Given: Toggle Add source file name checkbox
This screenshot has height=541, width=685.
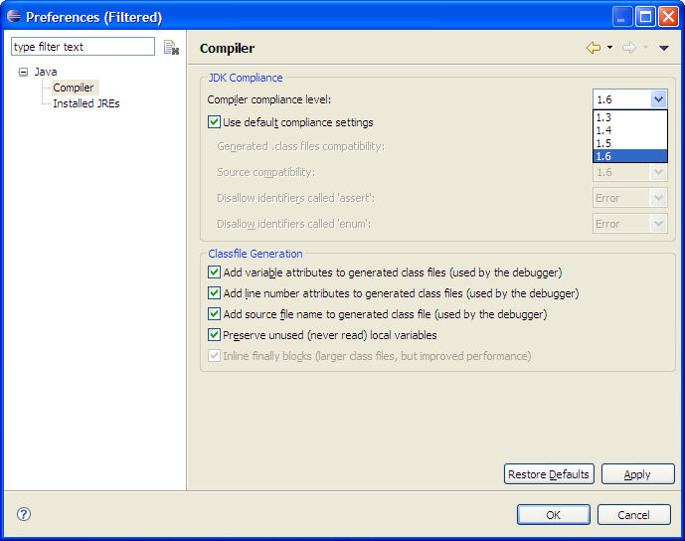Looking at the screenshot, I should click(214, 314).
